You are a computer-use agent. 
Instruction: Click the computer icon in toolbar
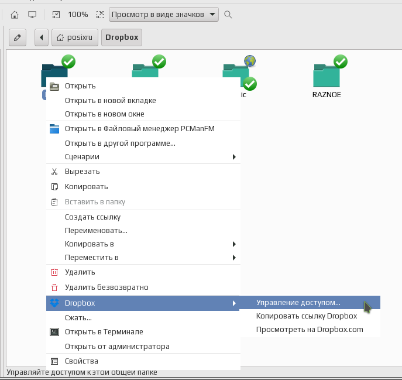click(x=32, y=15)
